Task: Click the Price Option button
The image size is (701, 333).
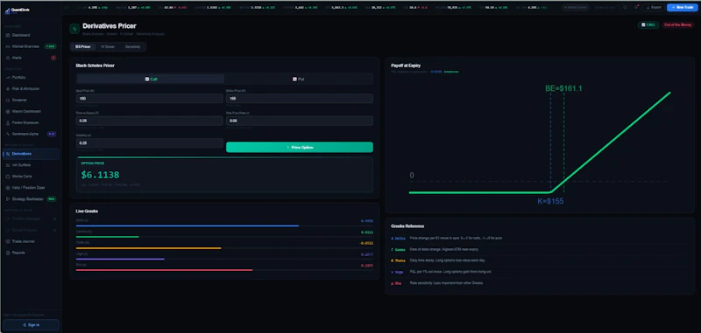Action: (300, 147)
